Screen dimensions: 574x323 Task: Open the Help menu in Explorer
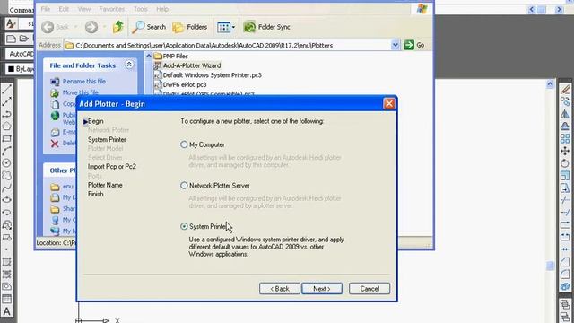162,9
